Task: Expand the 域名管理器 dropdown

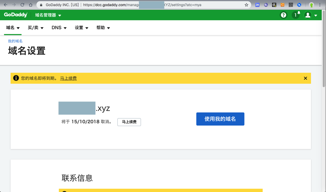Action: (48, 15)
